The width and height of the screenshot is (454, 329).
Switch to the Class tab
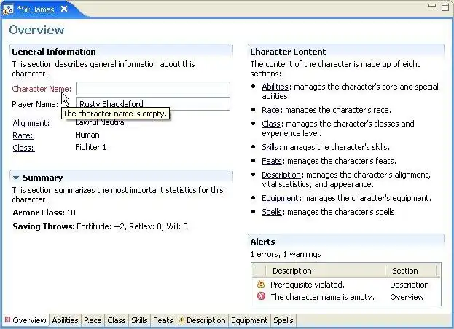117,320
